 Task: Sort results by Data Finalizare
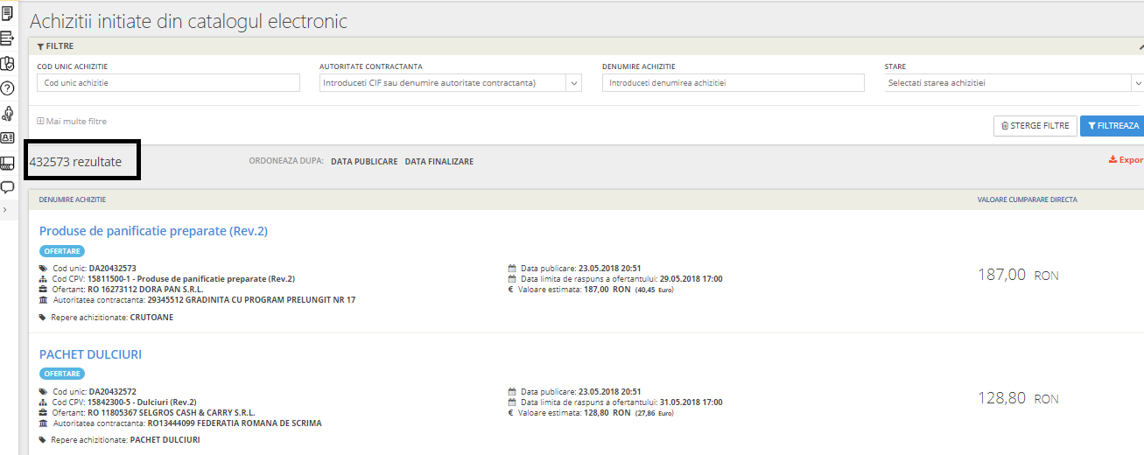point(439,162)
